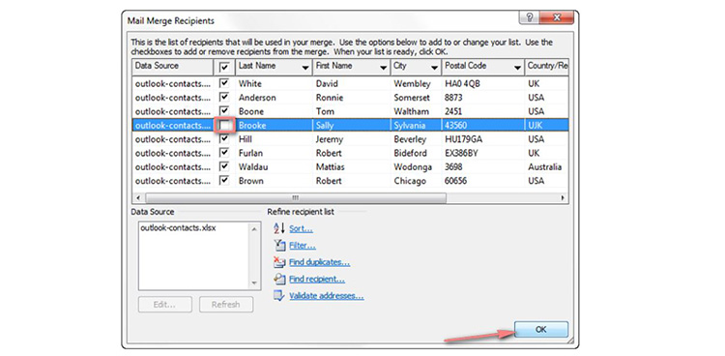Open the Validate addresses link
This screenshot has height=356, width=725.
coord(327,296)
